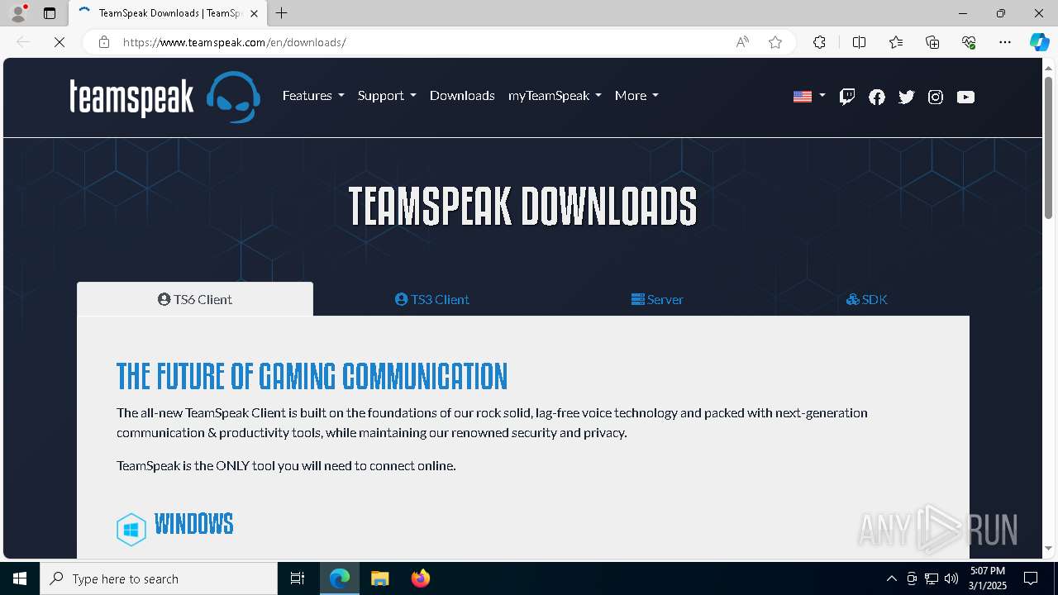Expand the myTeamSpeak dropdown menu
The width and height of the screenshot is (1058, 595).
point(555,96)
